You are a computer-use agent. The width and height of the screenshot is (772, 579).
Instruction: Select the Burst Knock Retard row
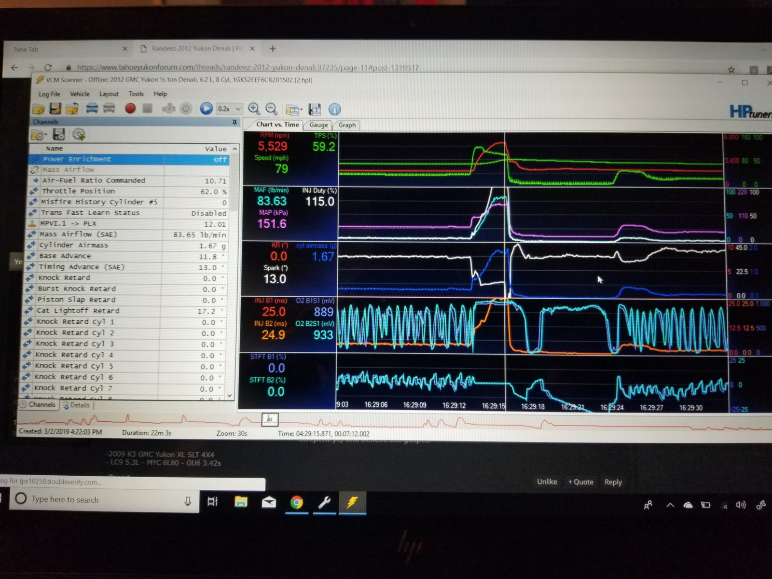126,289
